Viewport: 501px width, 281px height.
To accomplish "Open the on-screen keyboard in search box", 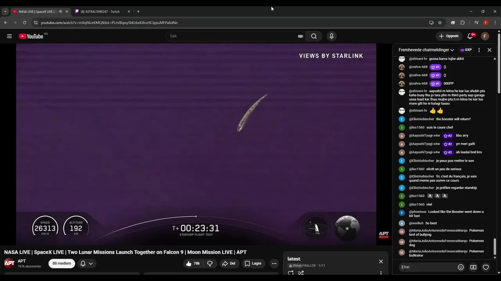I will (300, 36).
